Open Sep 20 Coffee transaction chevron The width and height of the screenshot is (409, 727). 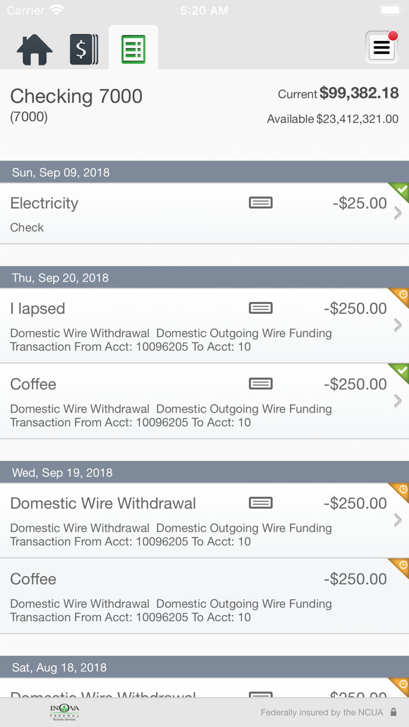pyautogui.click(x=398, y=401)
